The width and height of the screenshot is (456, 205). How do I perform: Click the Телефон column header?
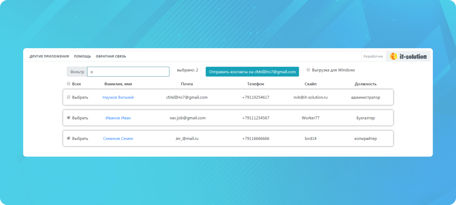[255, 84]
